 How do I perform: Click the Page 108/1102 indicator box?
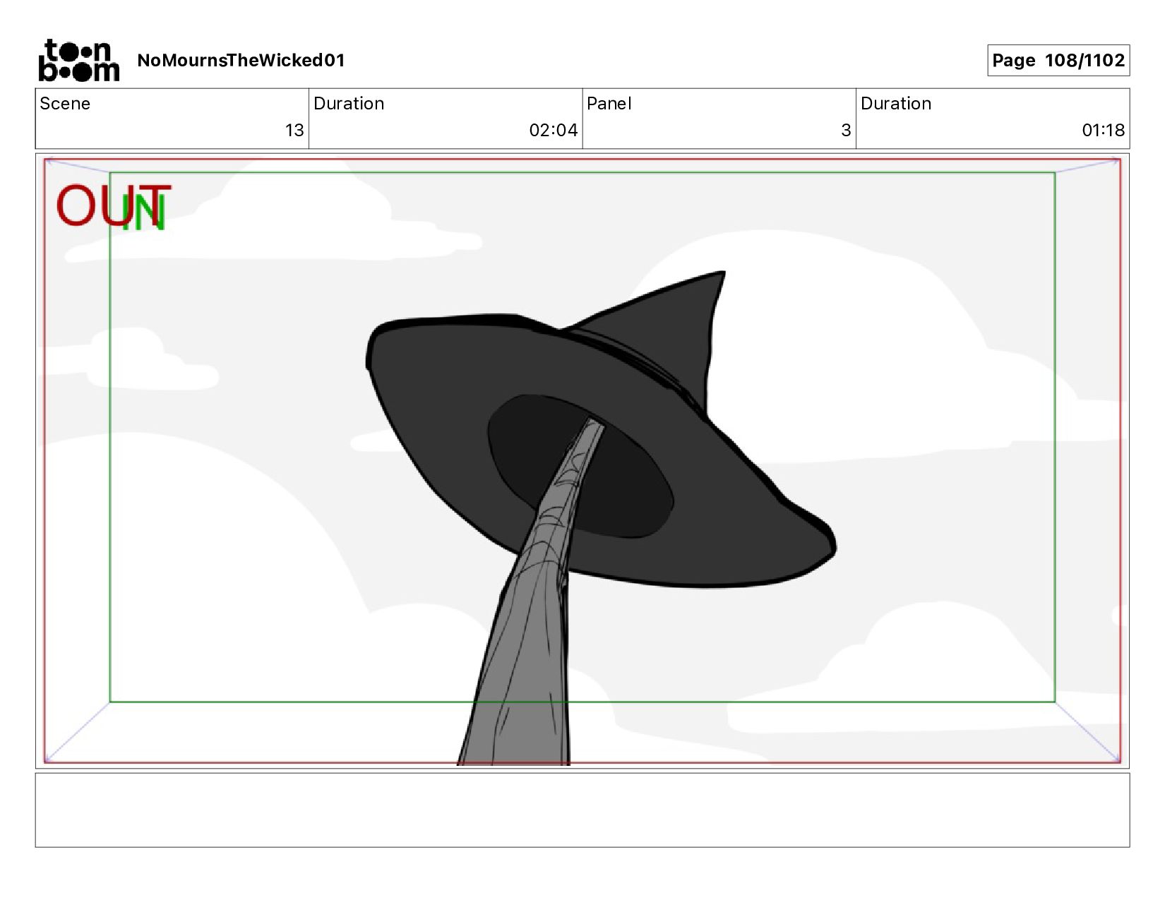pyautogui.click(x=1058, y=61)
